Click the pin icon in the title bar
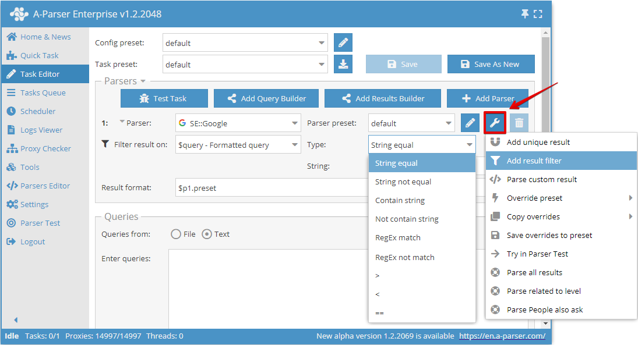Image resolution: width=638 pixels, height=345 pixels. pos(525,13)
